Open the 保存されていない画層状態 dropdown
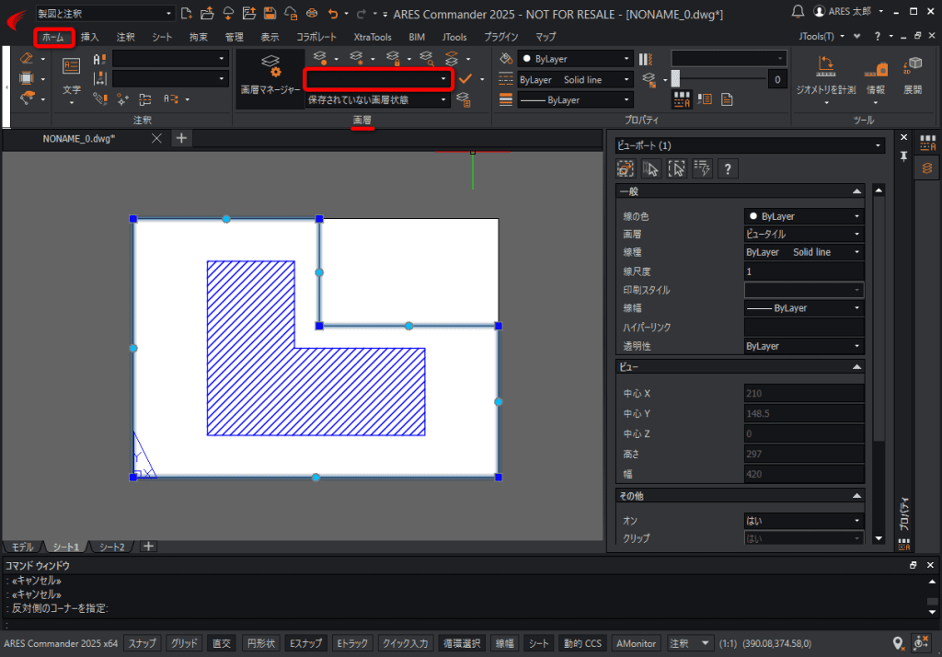The height and width of the screenshot is (657, 942). (377, 99)
